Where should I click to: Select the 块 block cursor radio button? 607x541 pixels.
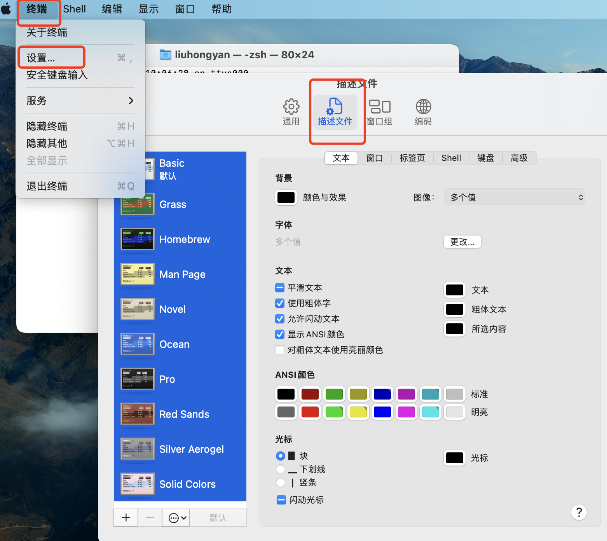pyautogui.click(x=280, y=455)
